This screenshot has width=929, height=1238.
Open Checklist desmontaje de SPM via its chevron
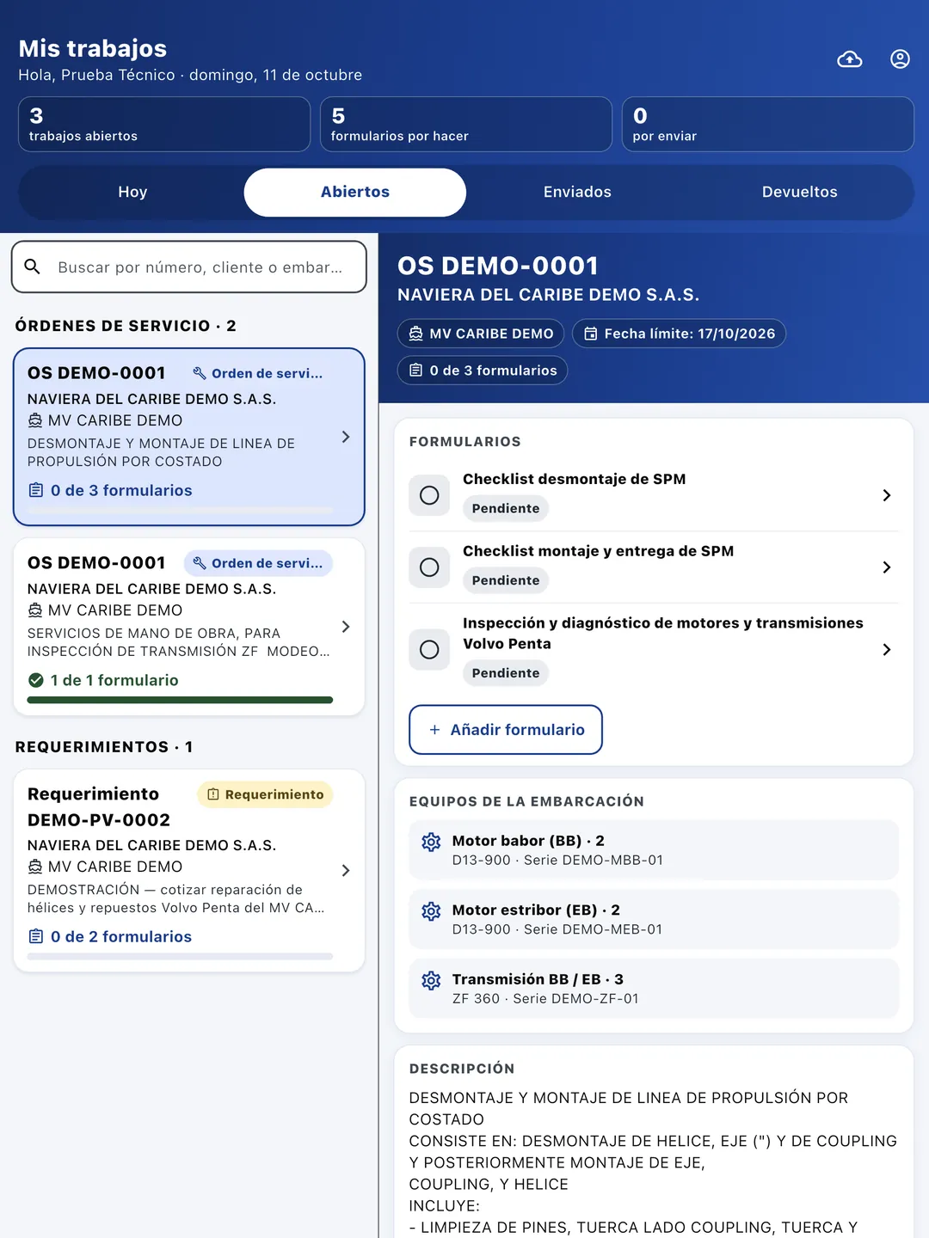(887, 495)
